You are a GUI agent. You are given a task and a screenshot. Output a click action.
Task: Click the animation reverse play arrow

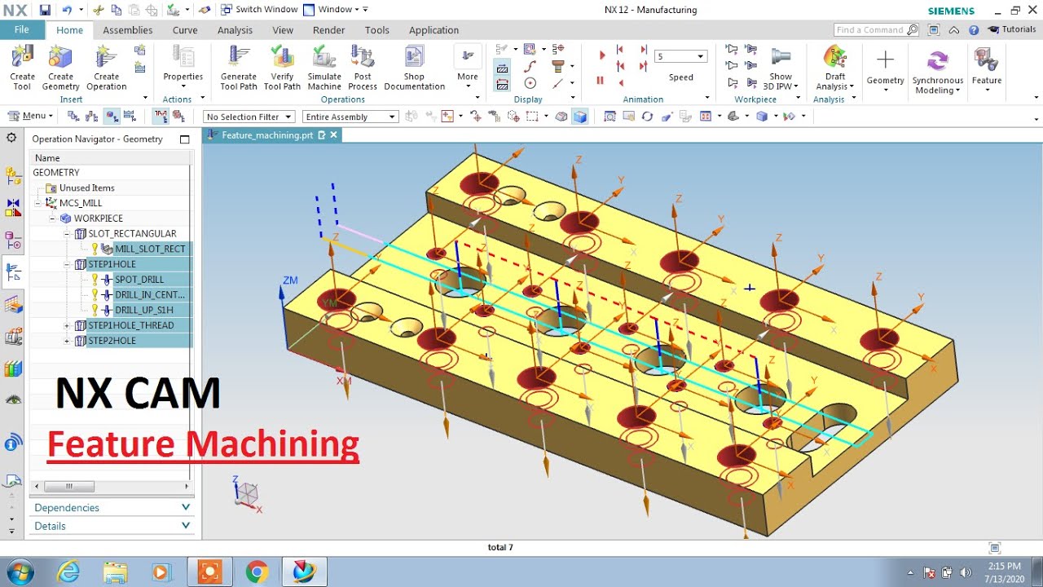(x=621, y=82)
